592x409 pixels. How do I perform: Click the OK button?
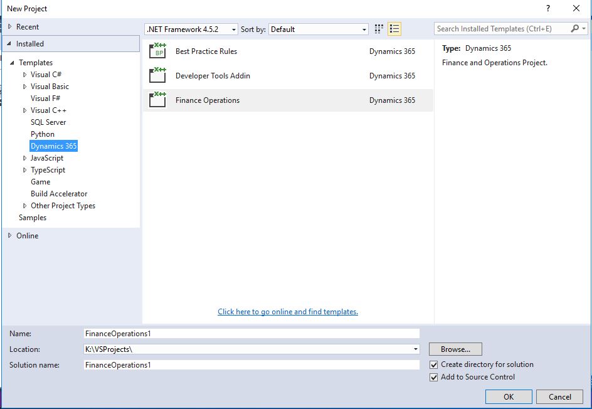(509, 396)
